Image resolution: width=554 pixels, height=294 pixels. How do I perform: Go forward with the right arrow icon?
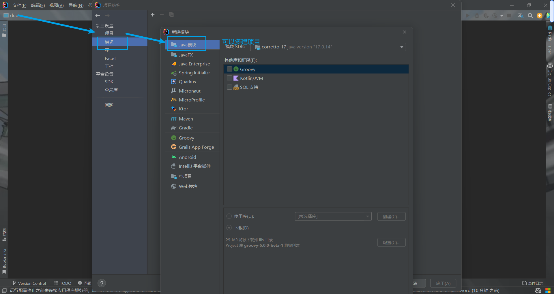point(107,16)
